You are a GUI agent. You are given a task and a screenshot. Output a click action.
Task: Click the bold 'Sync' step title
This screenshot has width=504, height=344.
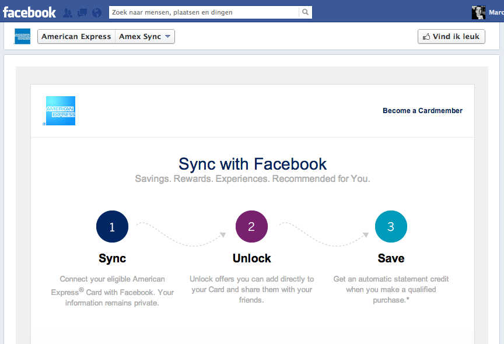point(112,258)
